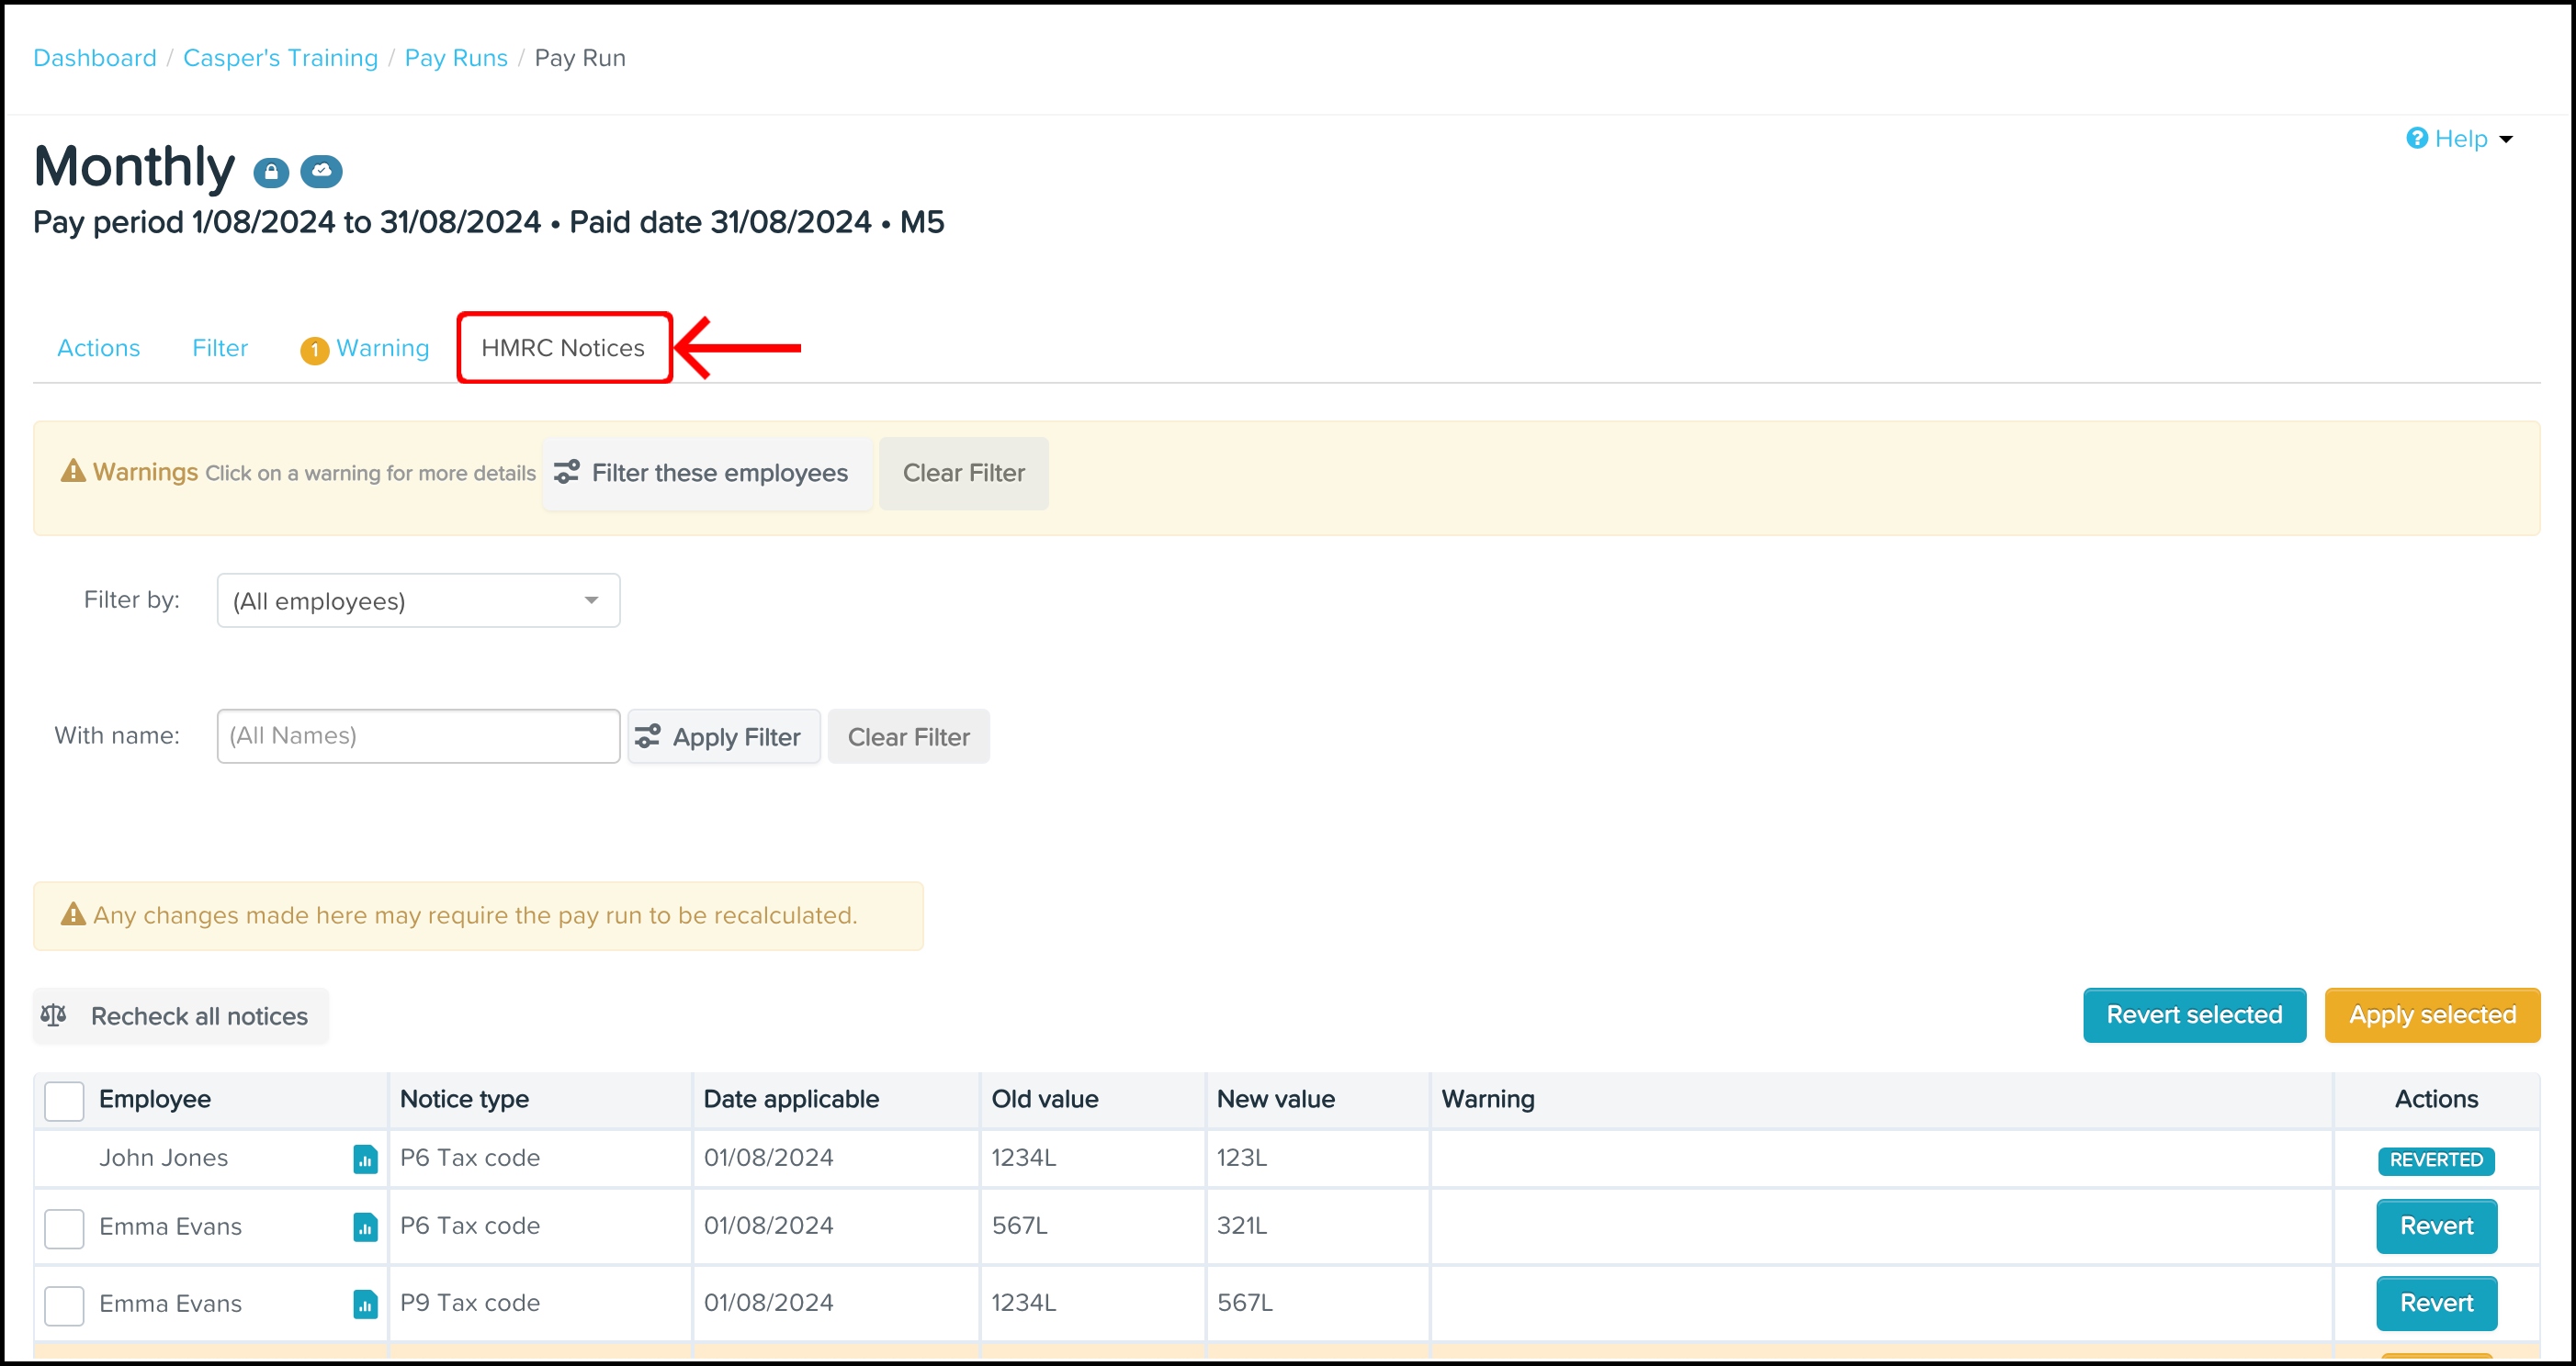Open John Jones payslip report icon
The image size is (2576, 1366).
tap(365, 1159)
